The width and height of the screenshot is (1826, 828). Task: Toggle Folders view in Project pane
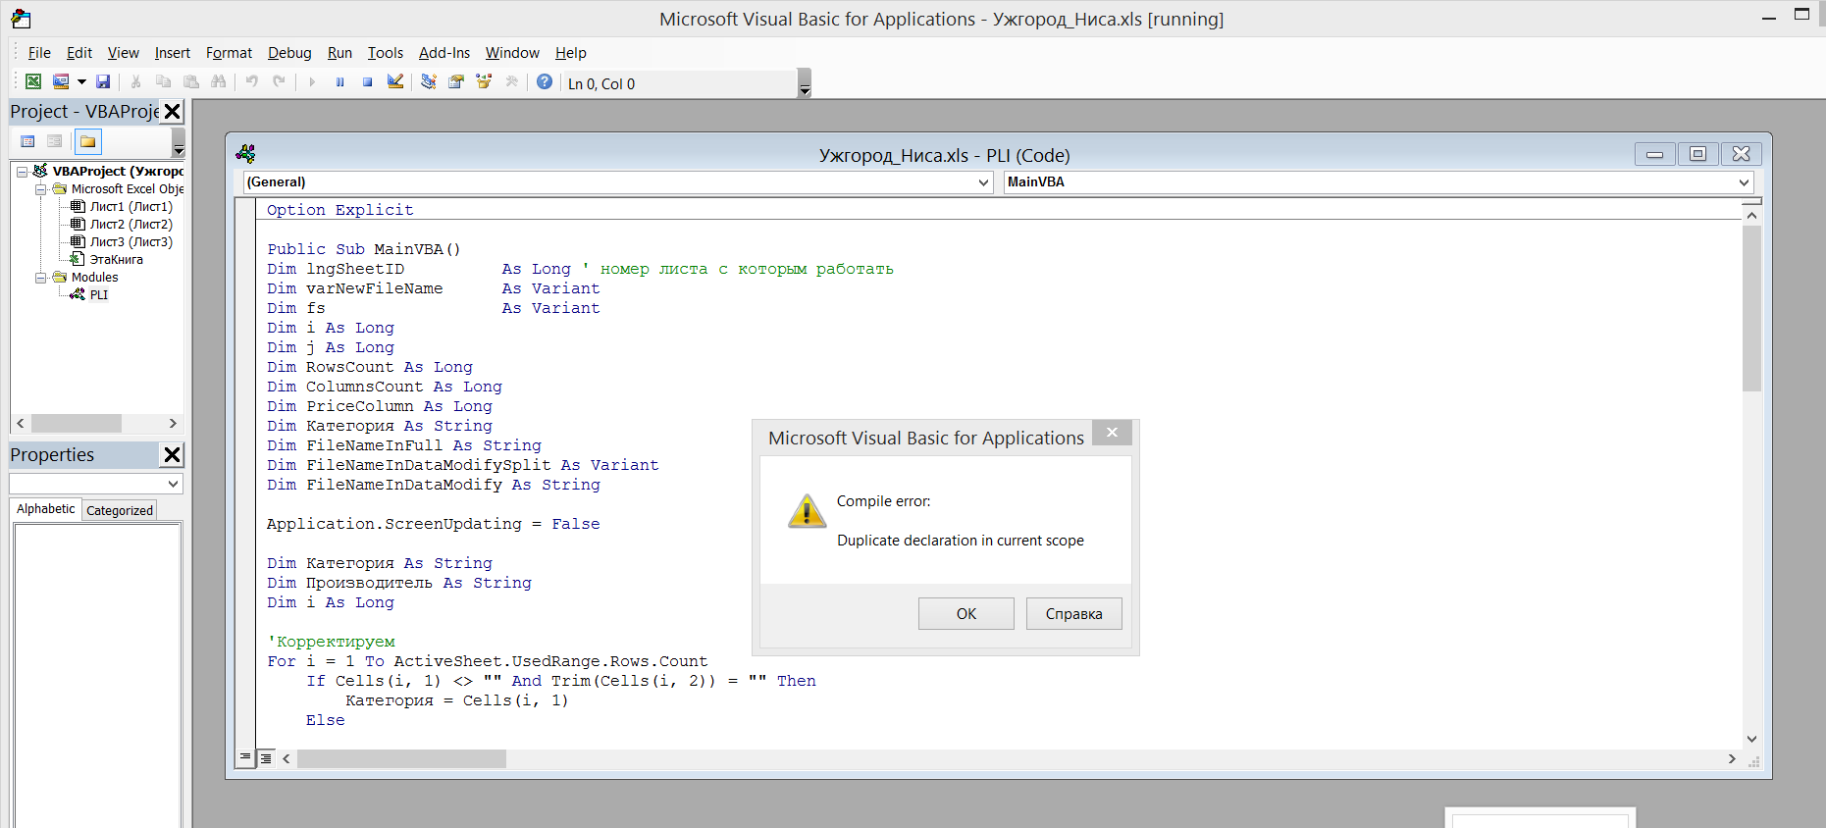(x=88, y=141)
